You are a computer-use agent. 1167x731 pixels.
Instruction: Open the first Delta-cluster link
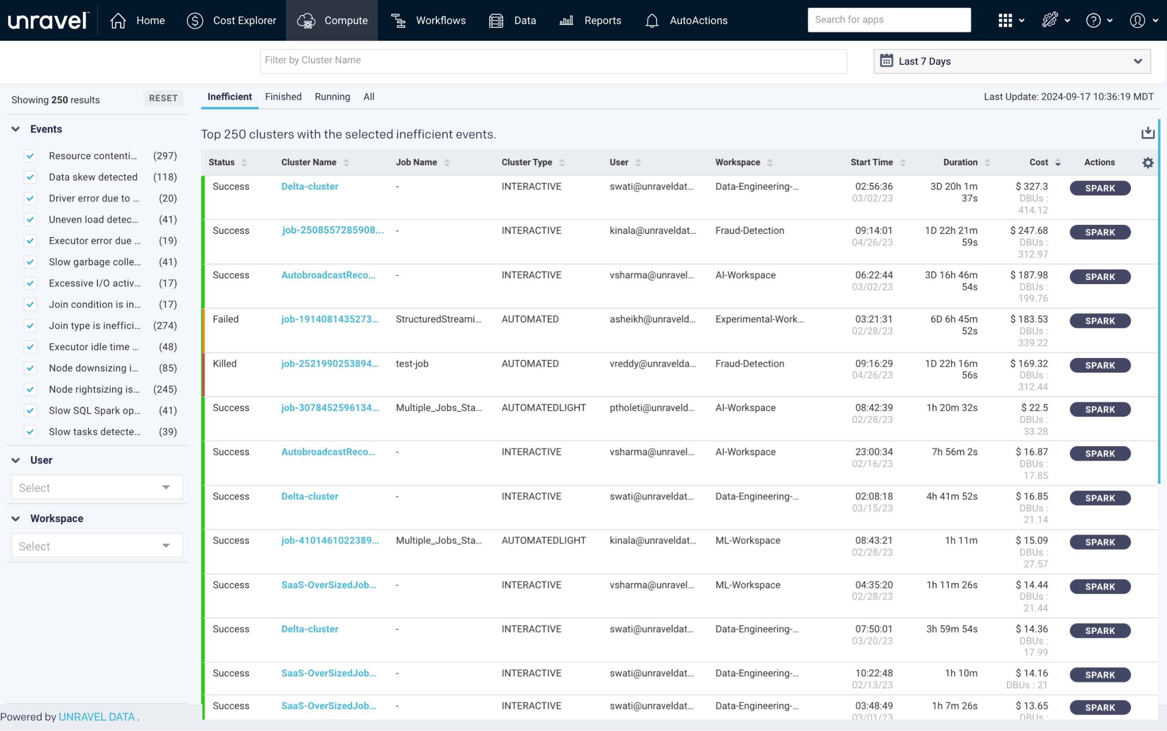pyautogui.click(x=310, y=187)
